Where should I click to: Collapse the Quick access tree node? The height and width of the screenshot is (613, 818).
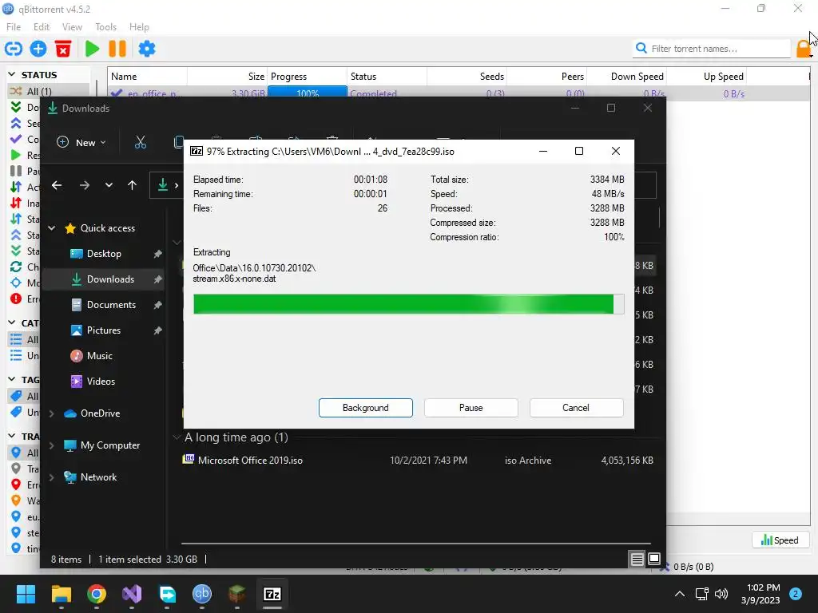[x=52, y=227]
